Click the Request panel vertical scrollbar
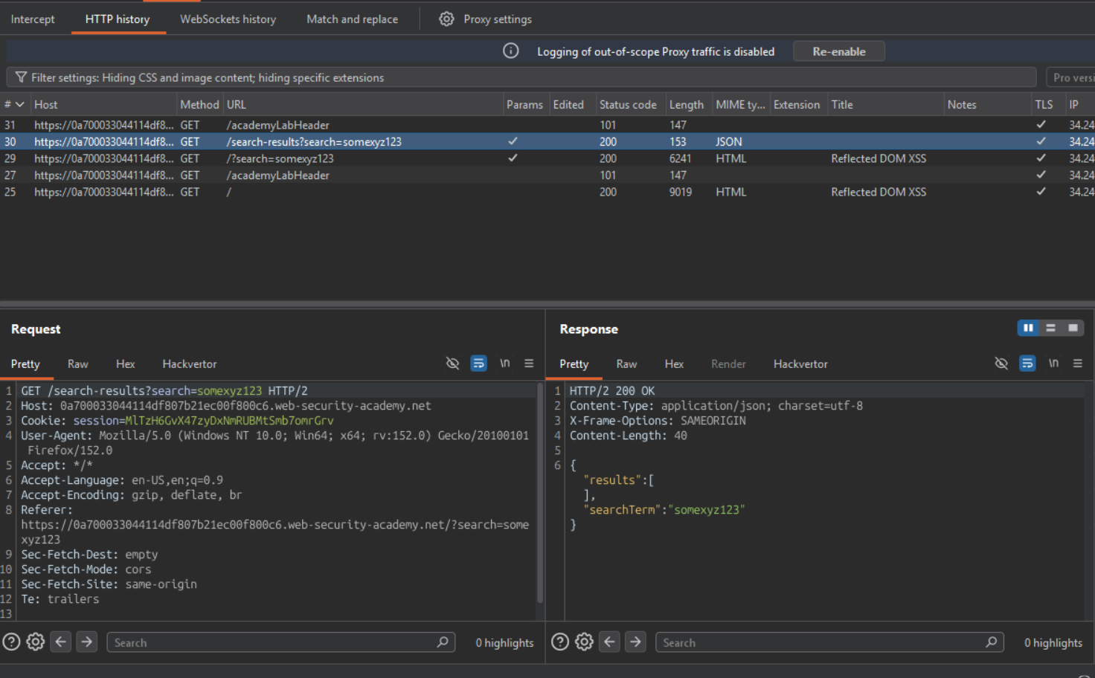The width and height of the screenshot is (1095, 678). click(540, 494)
